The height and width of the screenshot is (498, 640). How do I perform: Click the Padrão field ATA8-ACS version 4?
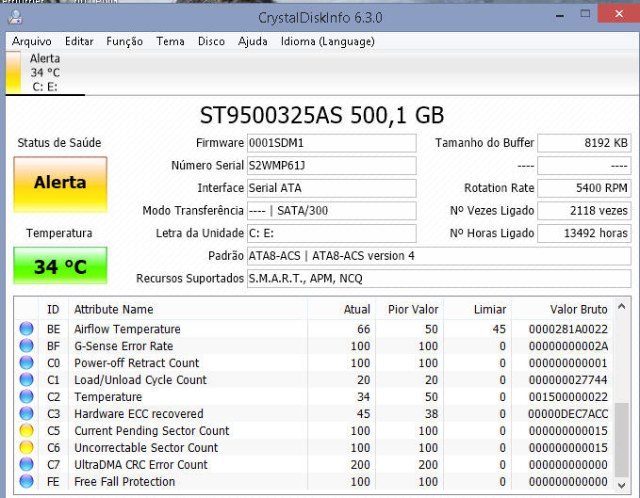coord(439,256)
